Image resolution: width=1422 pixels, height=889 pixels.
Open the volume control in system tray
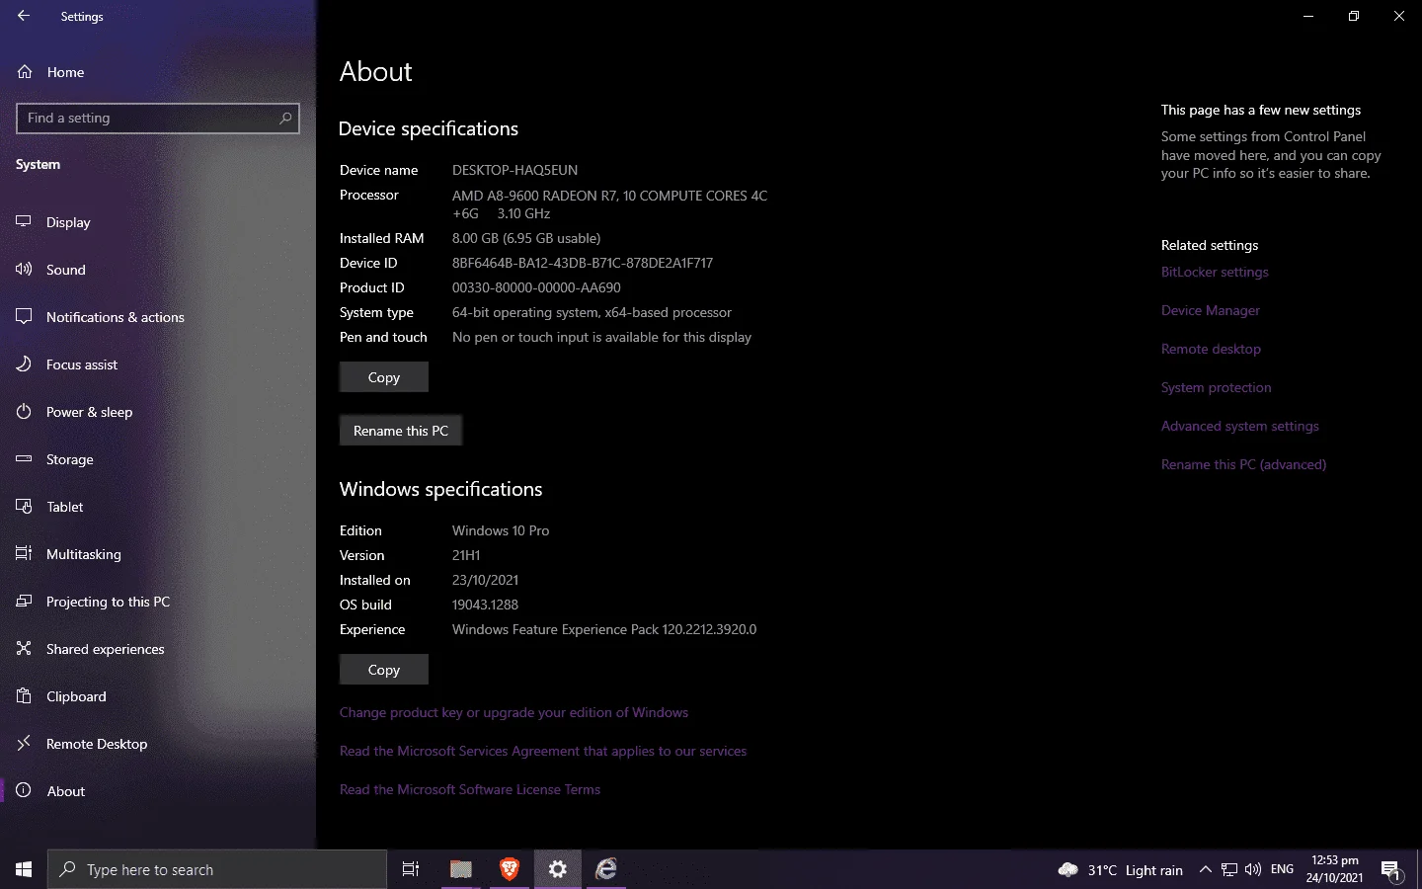[x=1253, y=869]
